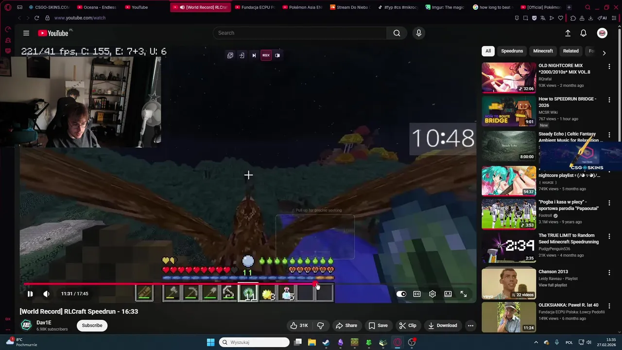Open the Dav1E channel avatar
This screenshot has width=622, height=350.
26,325
